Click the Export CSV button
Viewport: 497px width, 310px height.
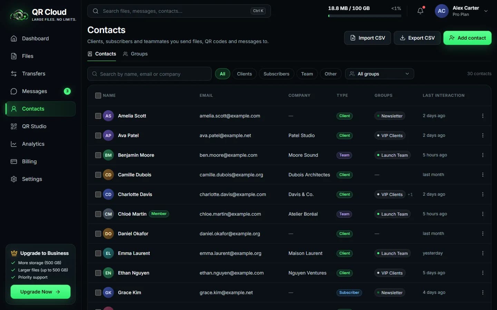[417, 38]
